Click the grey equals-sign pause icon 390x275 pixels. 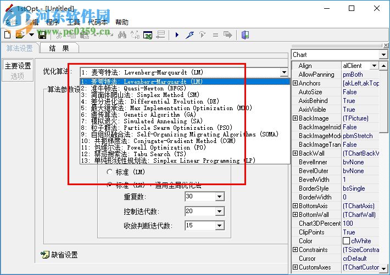coord(215,35)
